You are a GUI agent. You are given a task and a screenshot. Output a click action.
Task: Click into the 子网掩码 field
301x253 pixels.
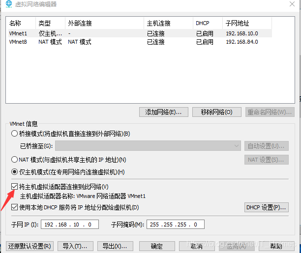click(176, 225)
